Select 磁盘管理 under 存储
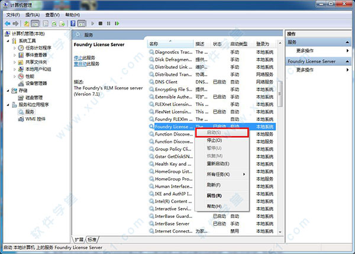355x254 pixels. pos(34,97)
